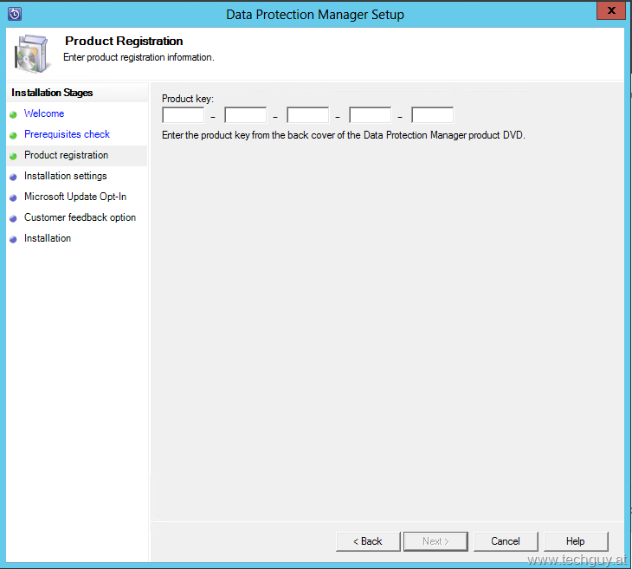Open the Prerequisites check stage link
Image resolution: width=632 pixels, height=569 pixels.
click(67, 134)
